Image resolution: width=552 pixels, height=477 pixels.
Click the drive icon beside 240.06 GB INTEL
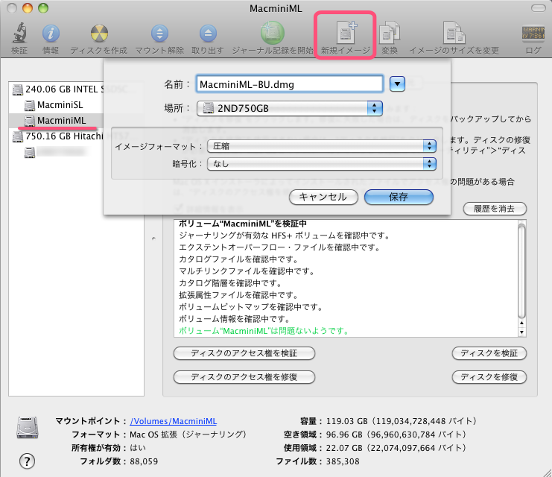tap(18, 89)
